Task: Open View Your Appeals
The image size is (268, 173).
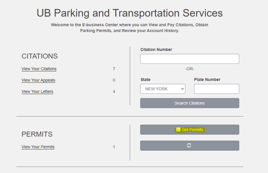Action: pos(38,80)
